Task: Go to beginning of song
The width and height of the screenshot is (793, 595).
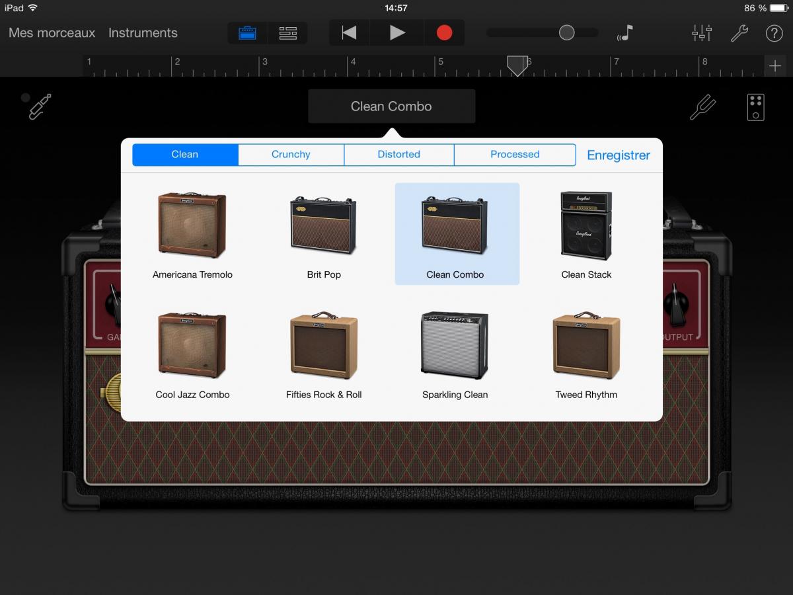Action: [349, 32]
